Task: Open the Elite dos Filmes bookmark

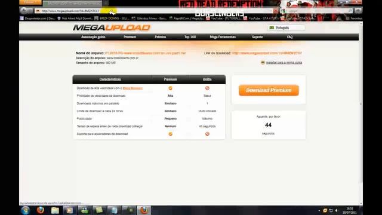Action: (x=149, y=19)
